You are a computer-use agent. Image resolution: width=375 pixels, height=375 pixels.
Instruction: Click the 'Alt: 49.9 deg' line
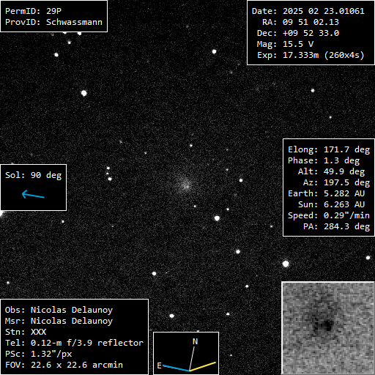tap(331, 171)
